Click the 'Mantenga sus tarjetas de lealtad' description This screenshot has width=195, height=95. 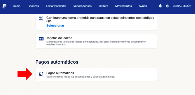96,43
